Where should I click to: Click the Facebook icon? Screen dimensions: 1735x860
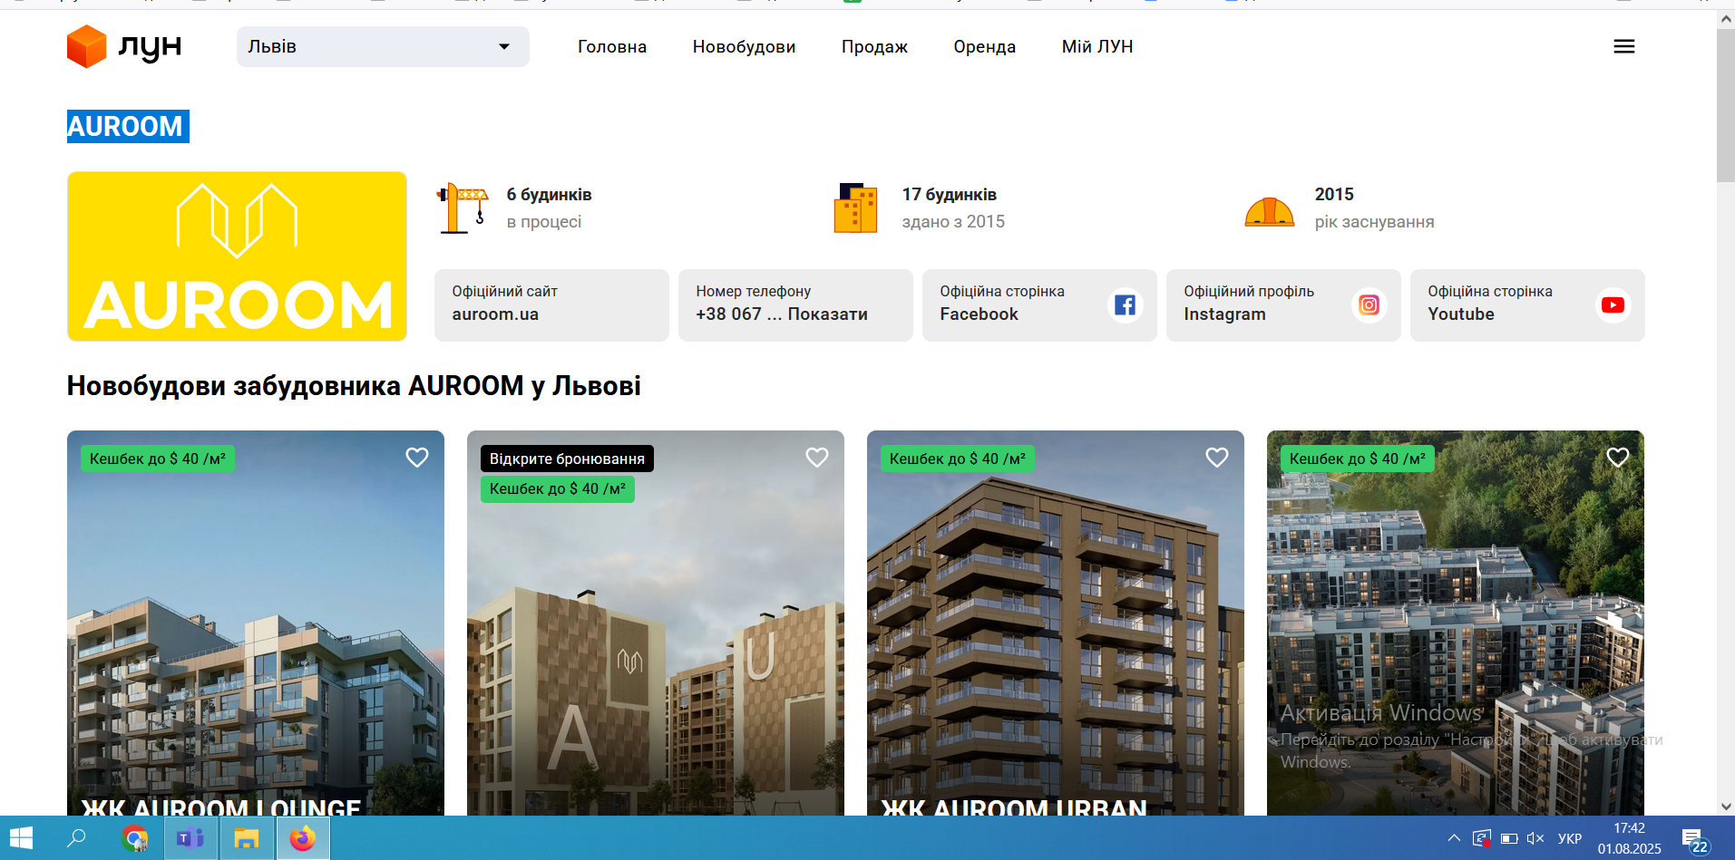tap(1125, 305)
